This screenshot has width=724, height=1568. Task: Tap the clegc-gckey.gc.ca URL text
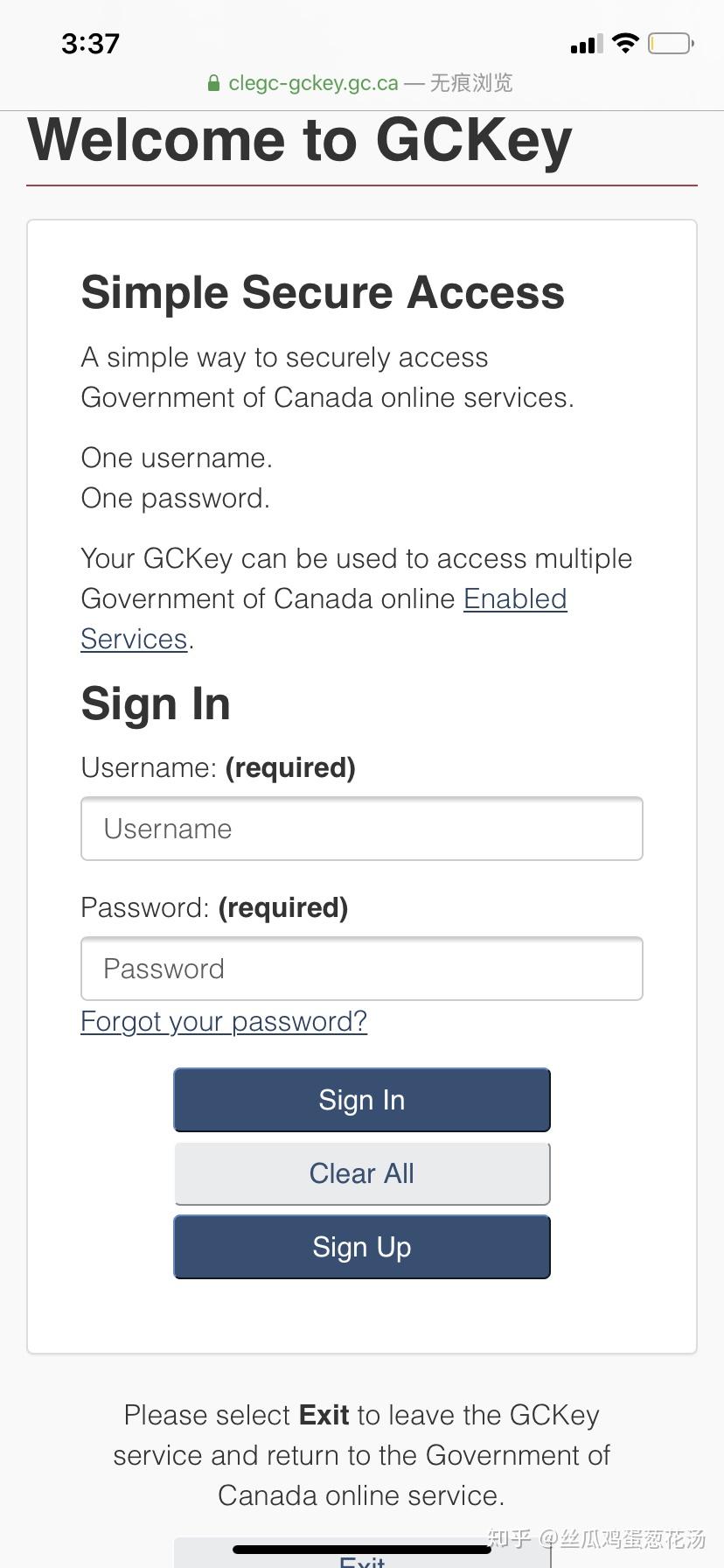click(x=313, y=83)
